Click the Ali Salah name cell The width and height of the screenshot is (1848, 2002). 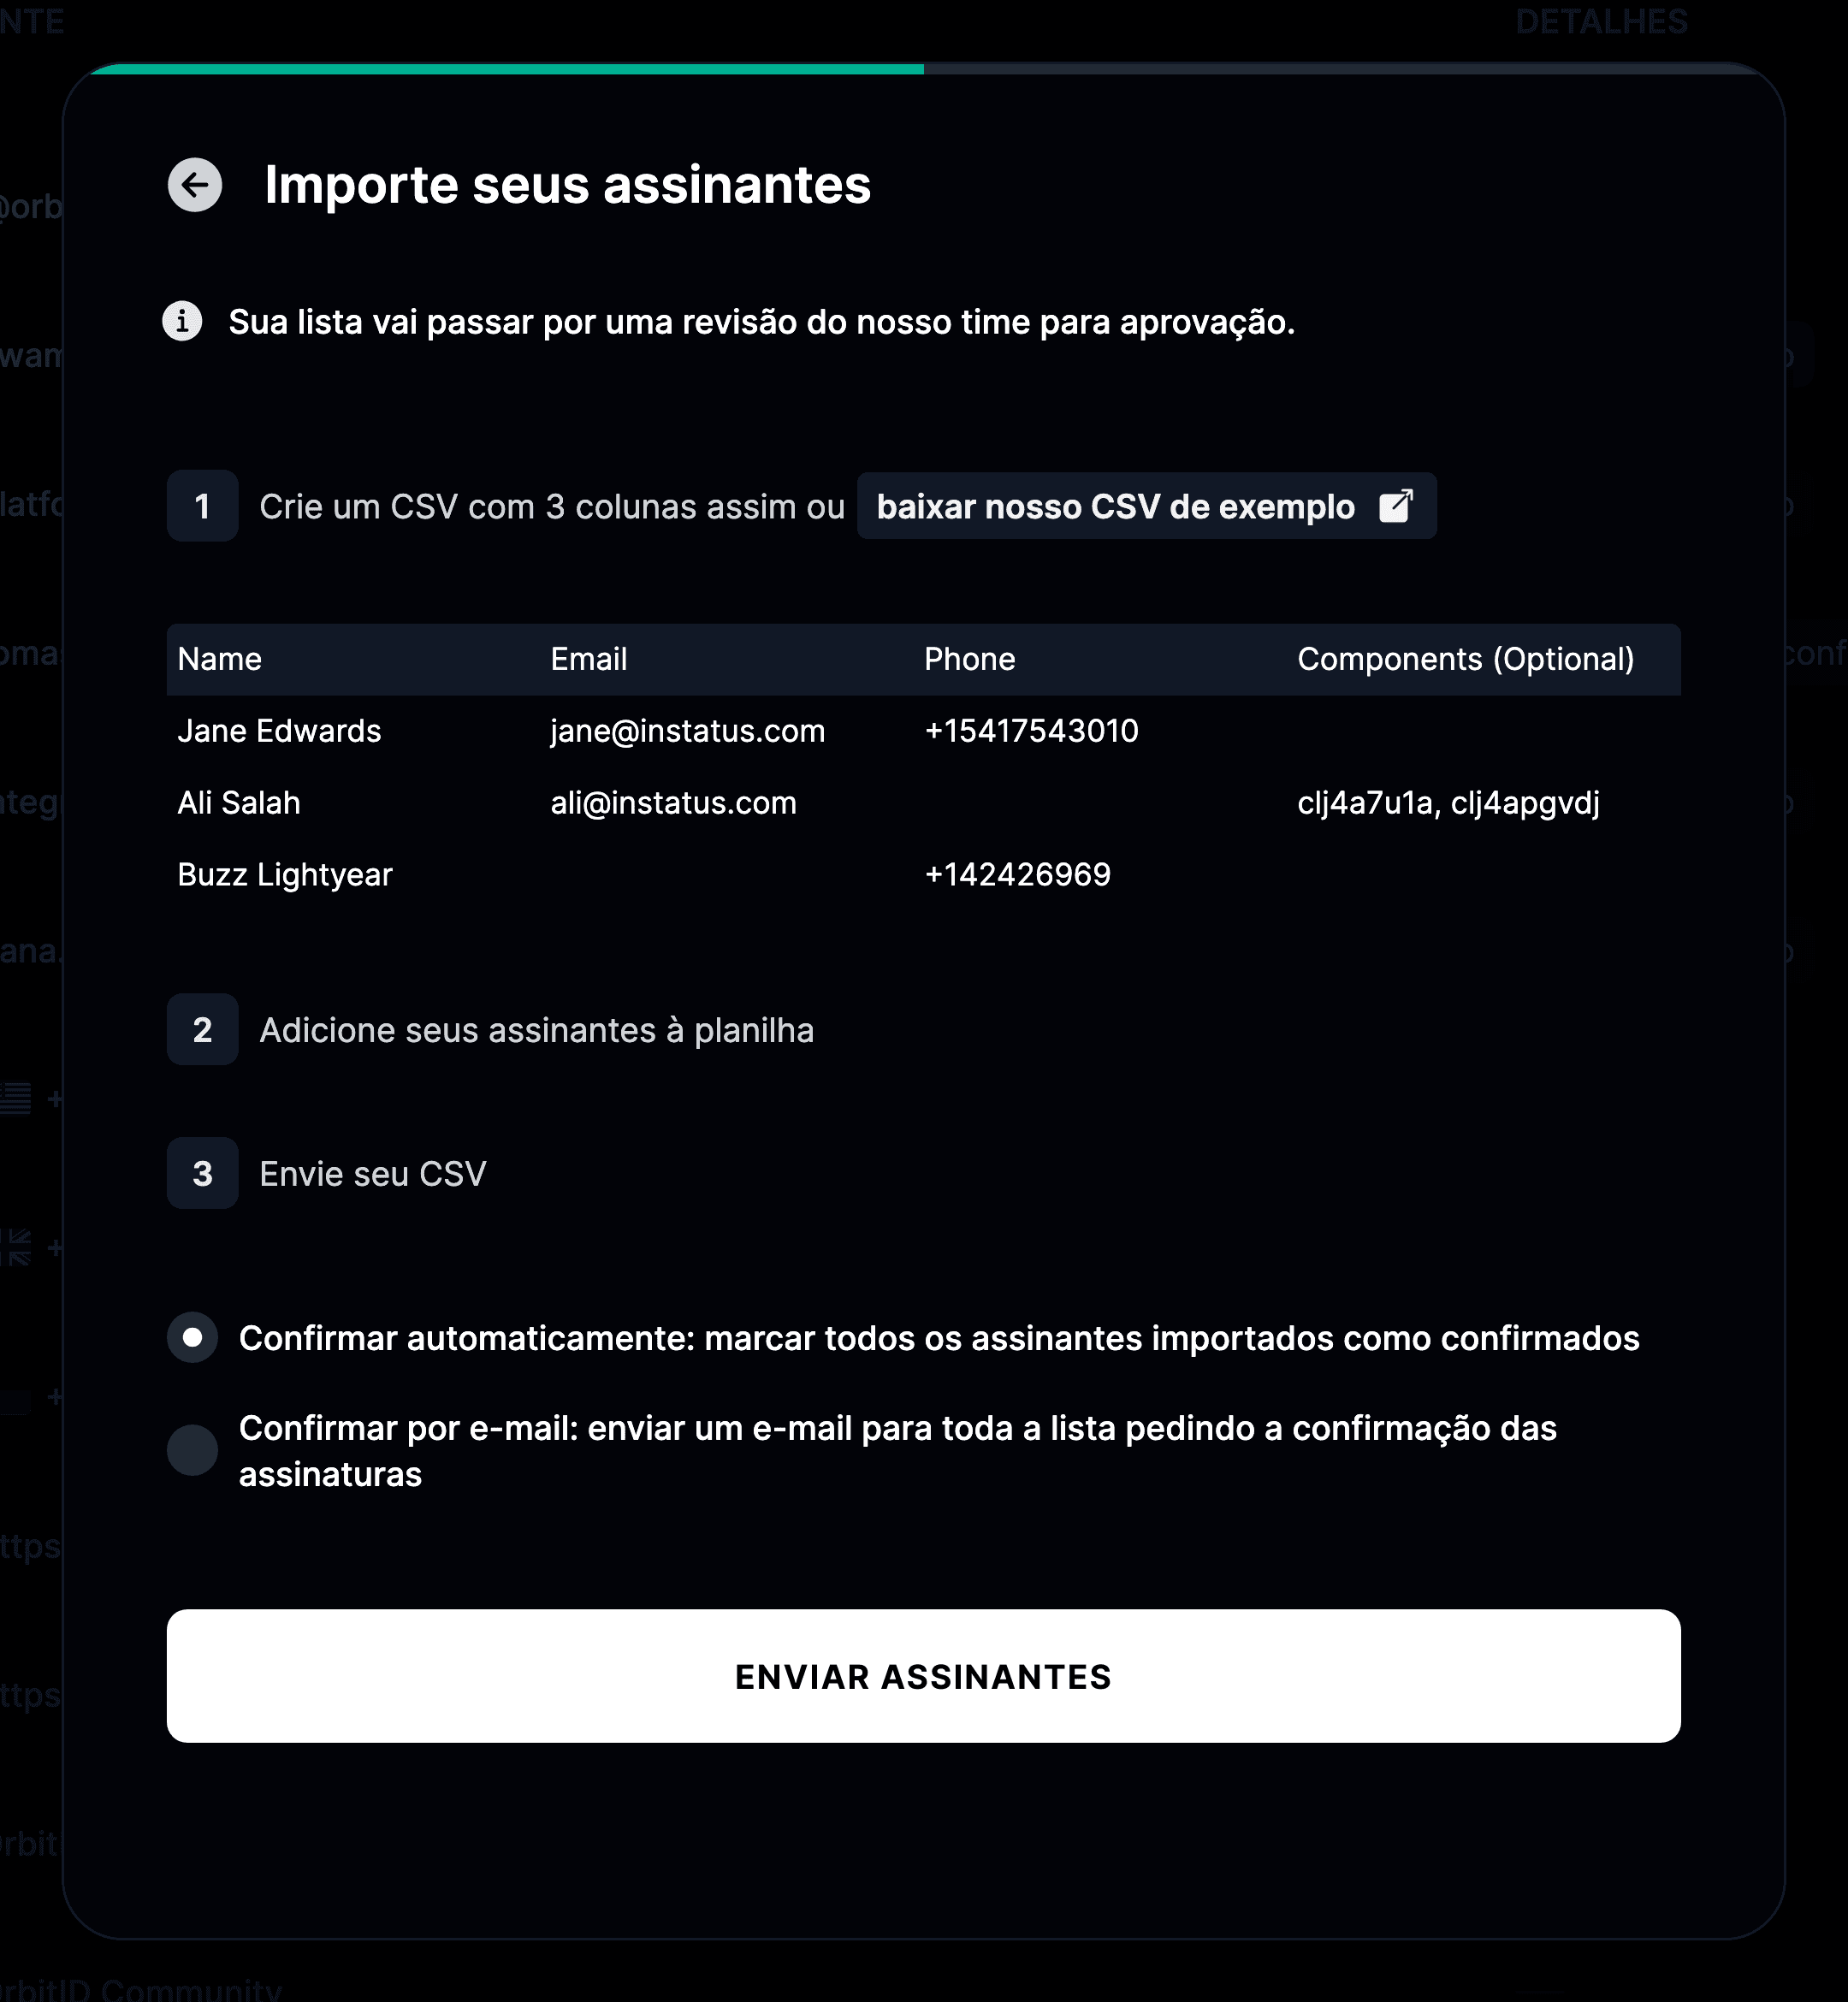(x=239, y=803)
